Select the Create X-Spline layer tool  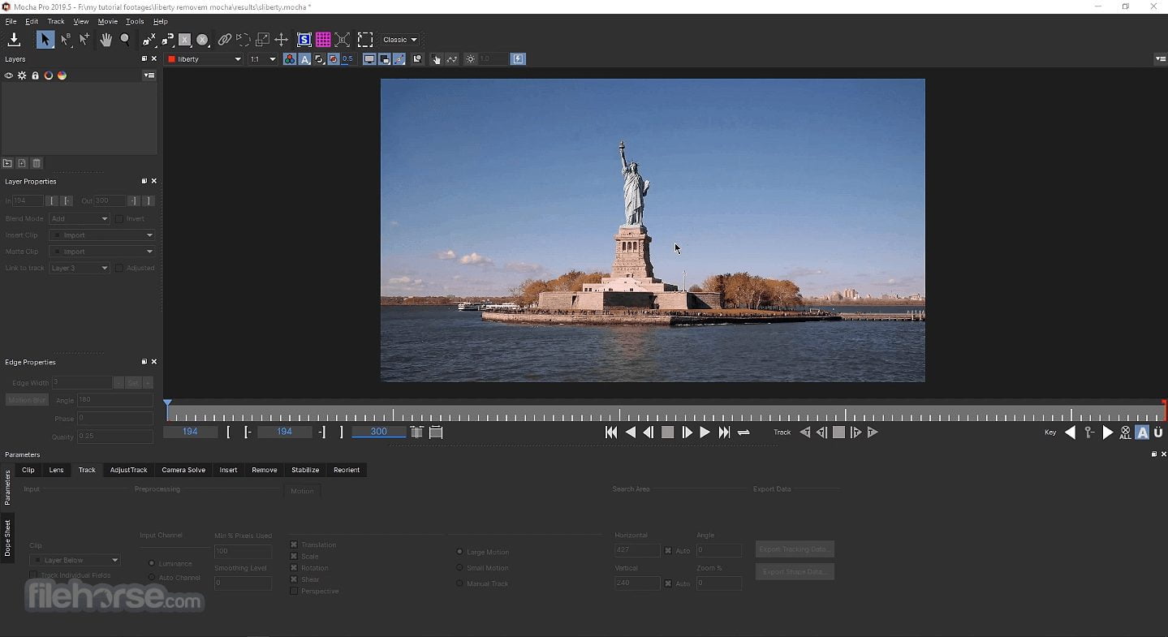(x=149, y=40)
